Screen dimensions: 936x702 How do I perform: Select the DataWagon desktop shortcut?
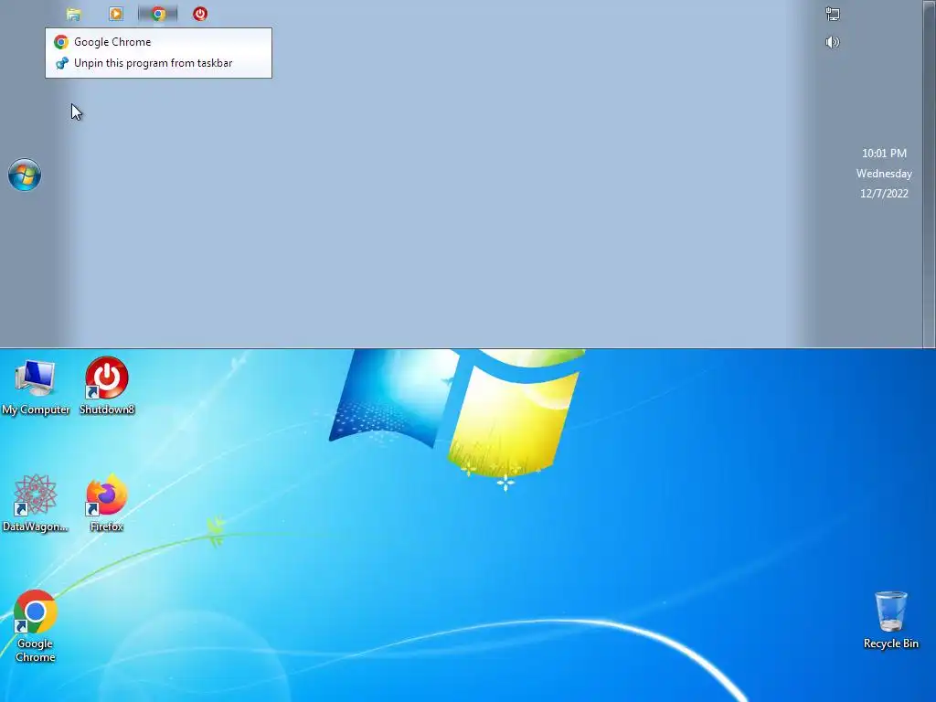click(x=36, y=504)
